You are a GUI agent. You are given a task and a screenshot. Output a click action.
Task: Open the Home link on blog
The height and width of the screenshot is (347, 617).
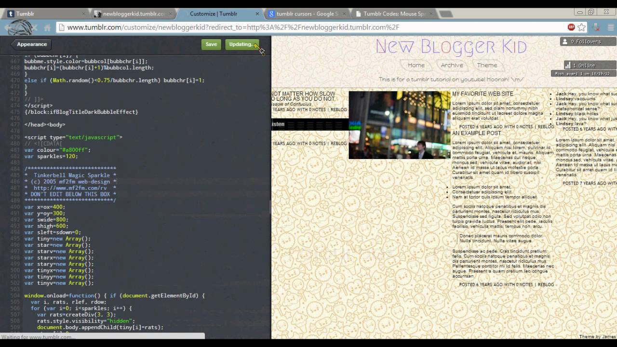(416, 65)
